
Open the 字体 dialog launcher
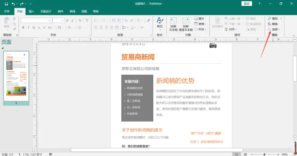point(89,35)
